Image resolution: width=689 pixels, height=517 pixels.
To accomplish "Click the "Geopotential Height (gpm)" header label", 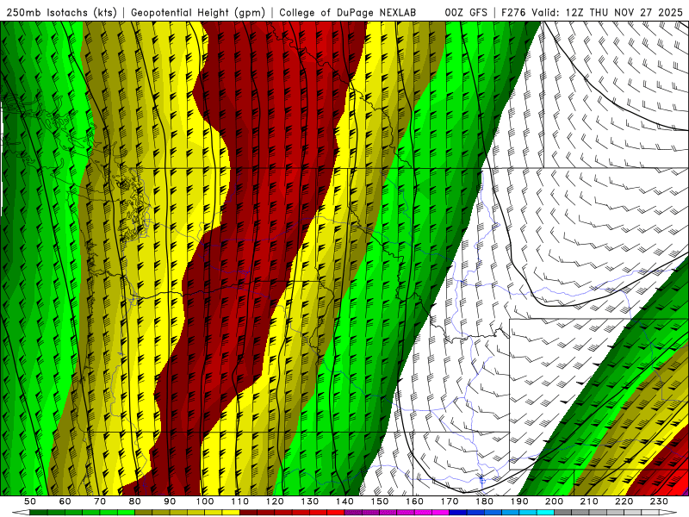I will coord(198,13).
